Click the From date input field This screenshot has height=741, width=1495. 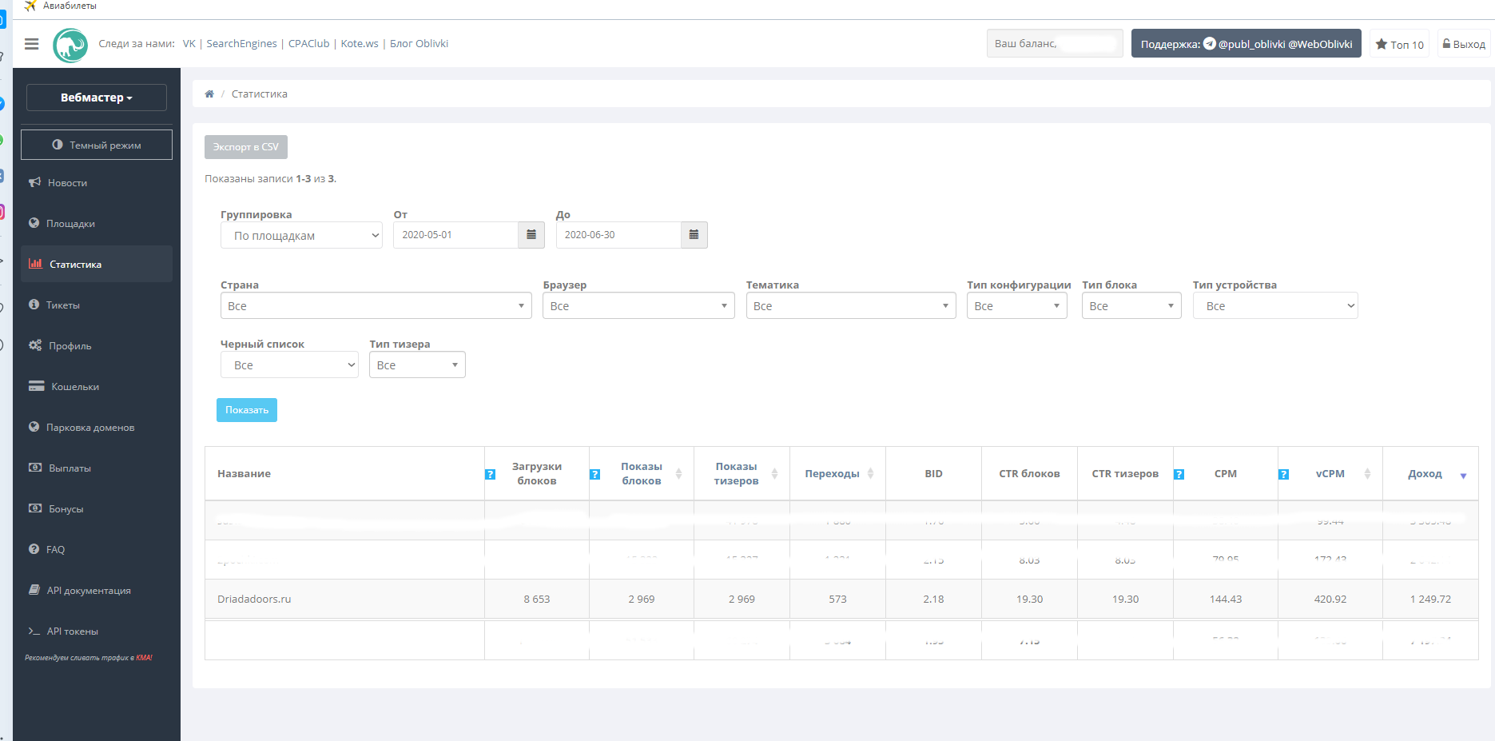point(455,235)
